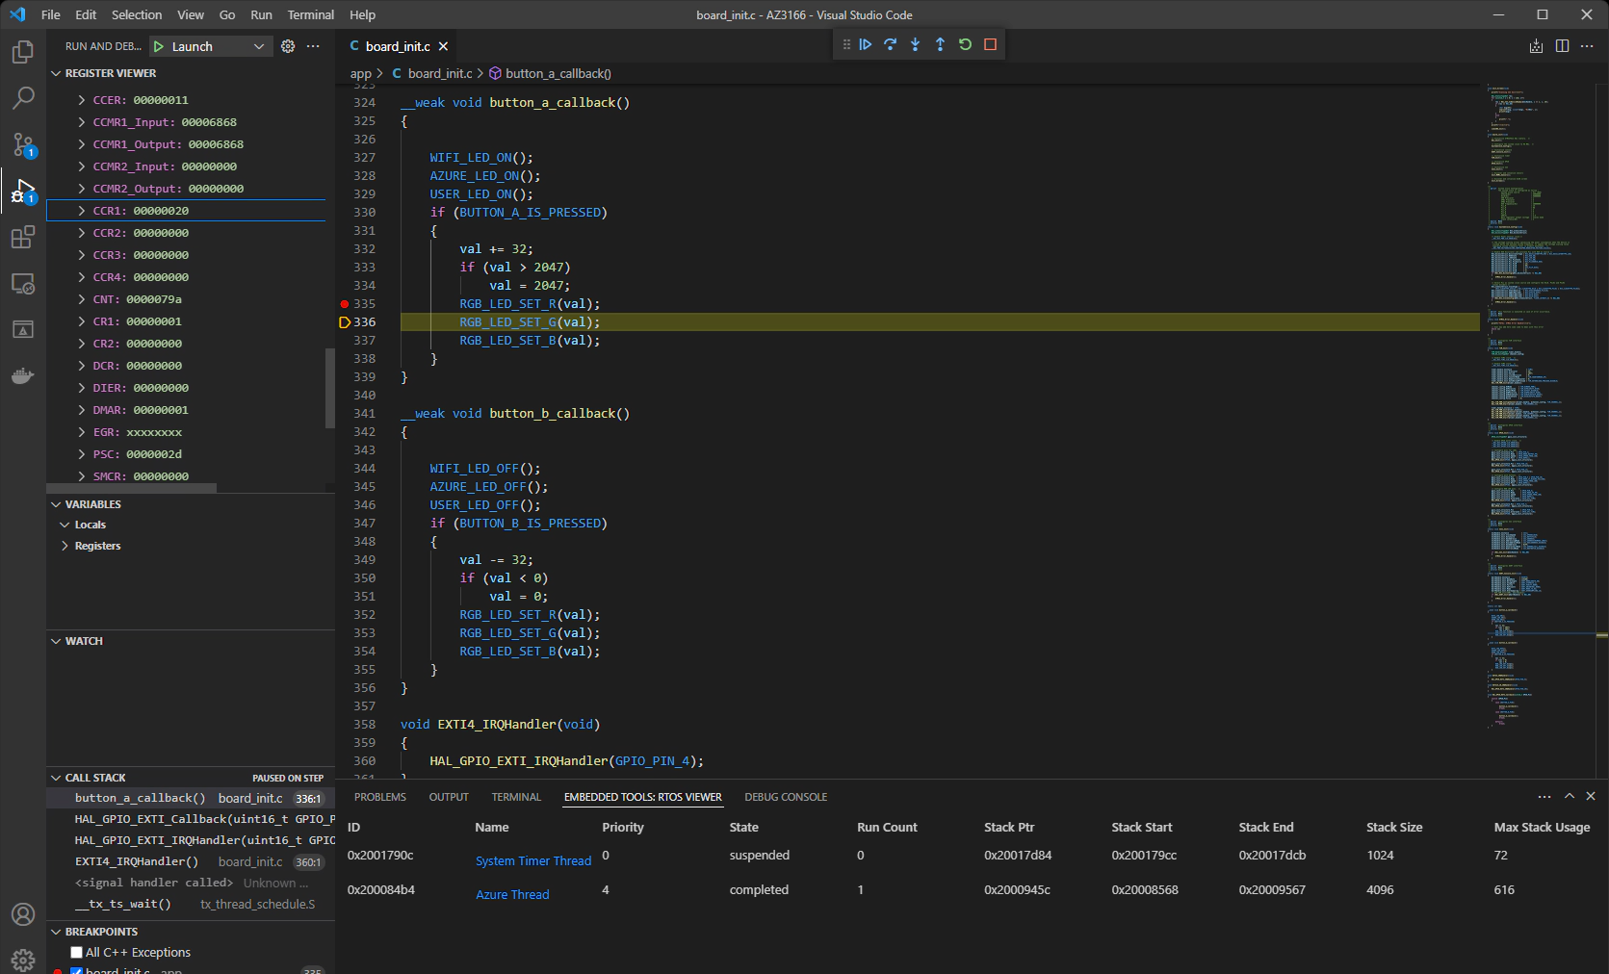Split the editor to the right
1609x974 pixels.
pyautogui.click(x=1562, y=46)
